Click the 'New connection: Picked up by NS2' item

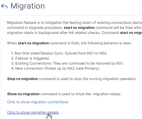(x=56, y=68)
